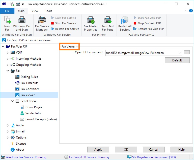This screenshot has height=160, width=194.
Task: Click the Cancel button
Action: 154,150
